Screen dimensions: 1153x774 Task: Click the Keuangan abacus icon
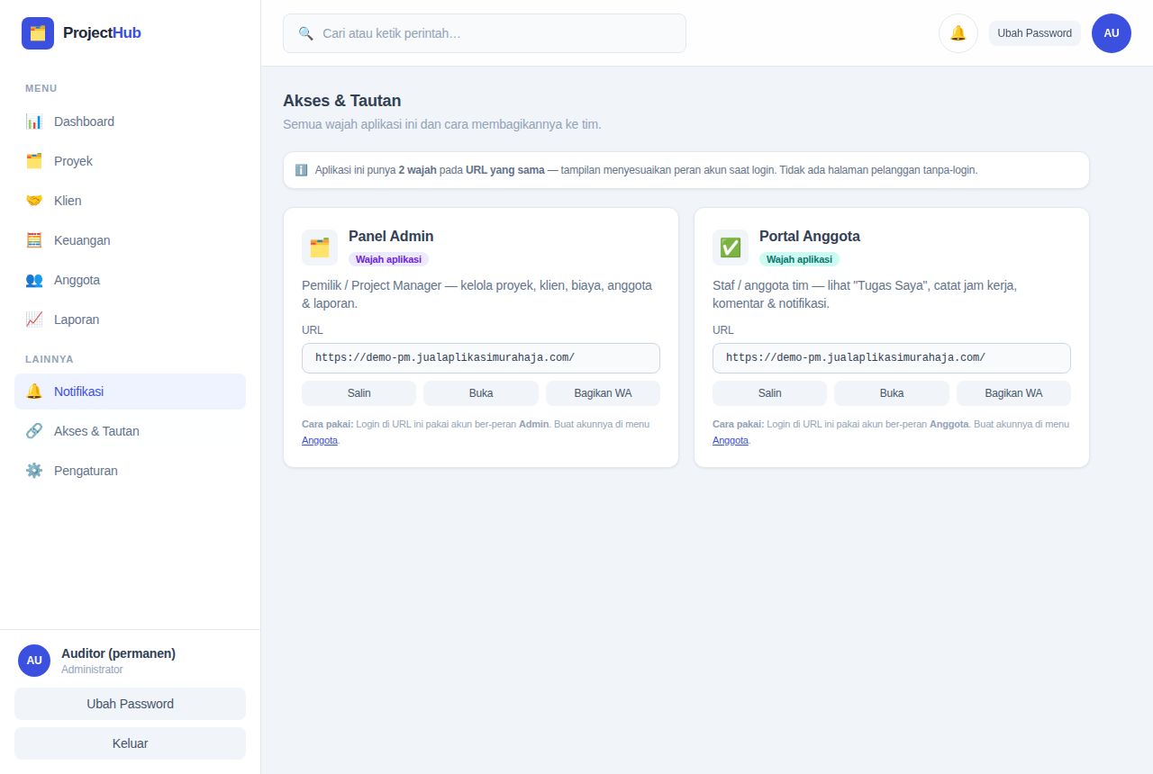tap(34, 240)
